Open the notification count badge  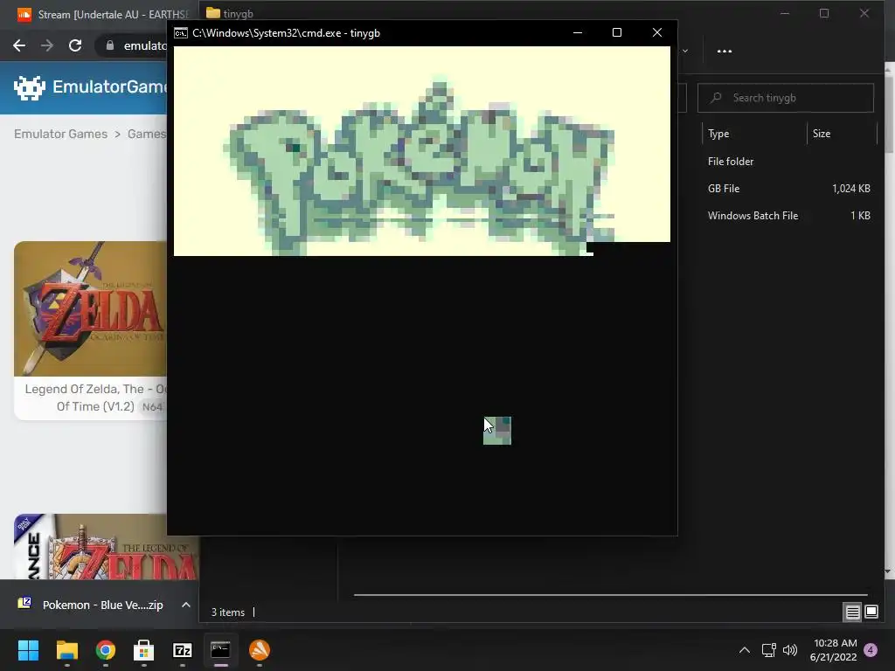[x=871, y=650]
